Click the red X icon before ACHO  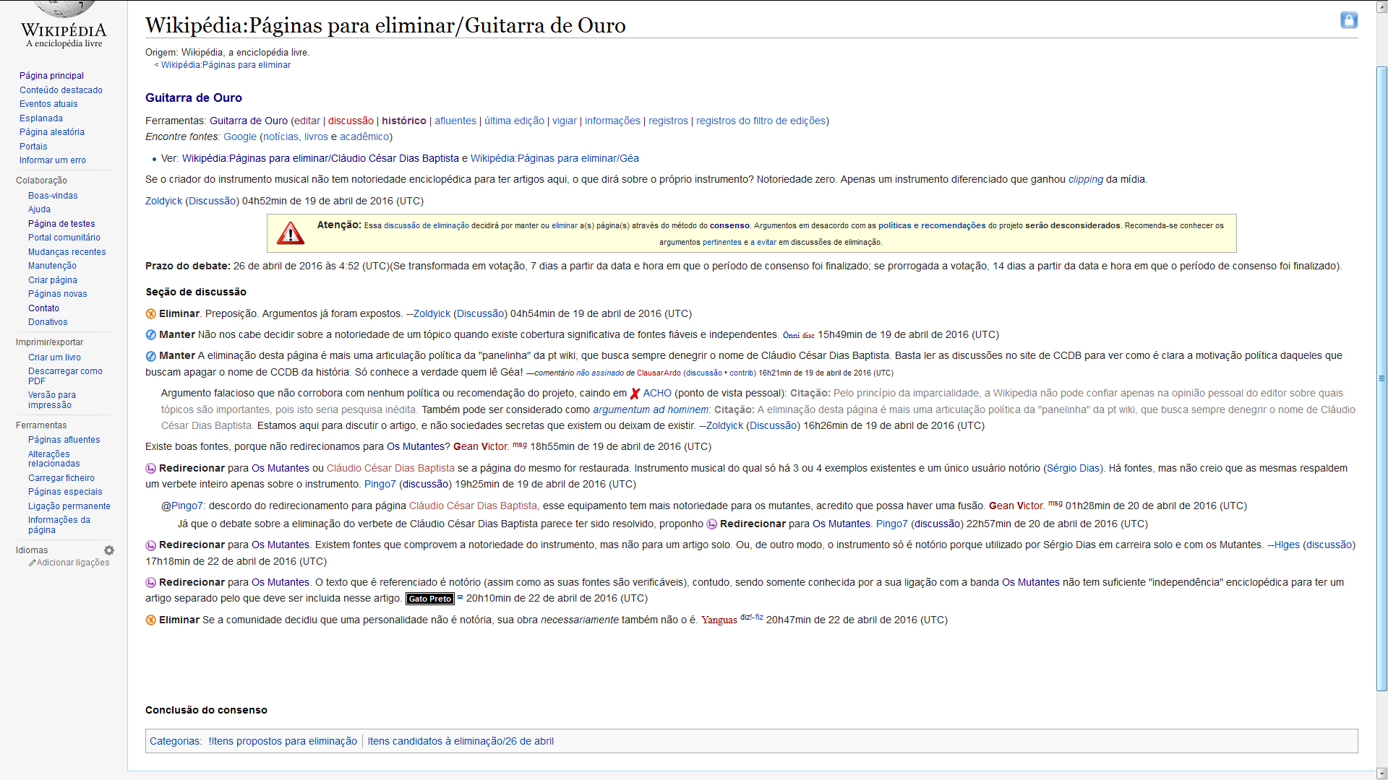[635, 394]
